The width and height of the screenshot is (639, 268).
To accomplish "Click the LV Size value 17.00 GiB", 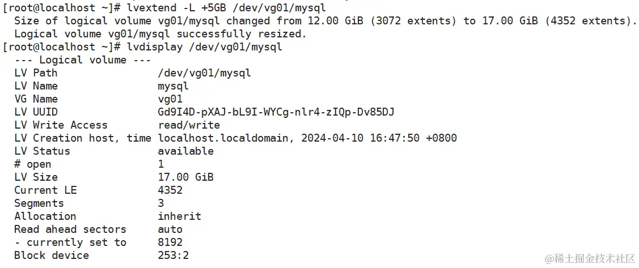I will point(185,177).
